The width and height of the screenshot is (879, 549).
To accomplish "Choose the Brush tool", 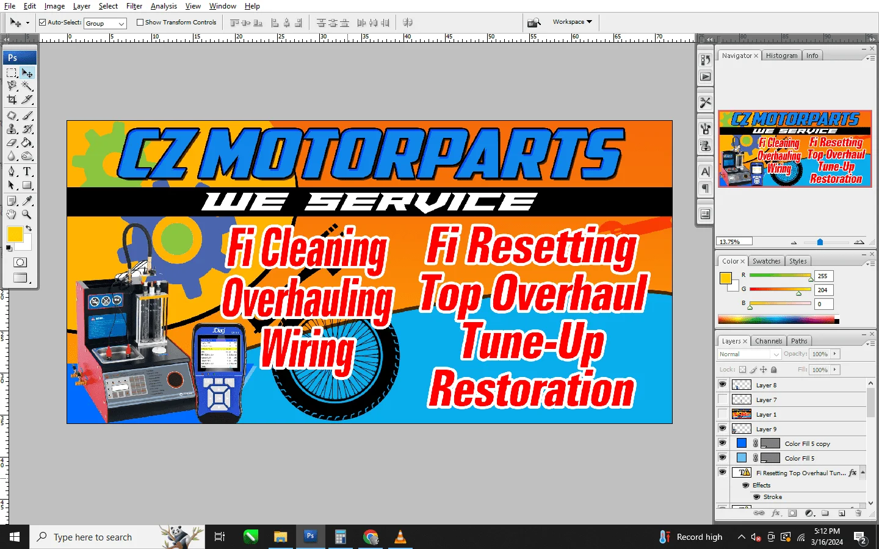I will [27, 115].
